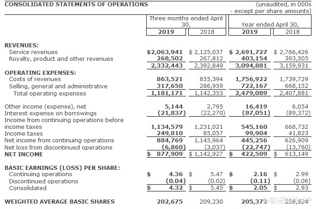Select the value 403,154
Screen dimensions: 316x209
point(254,59)
